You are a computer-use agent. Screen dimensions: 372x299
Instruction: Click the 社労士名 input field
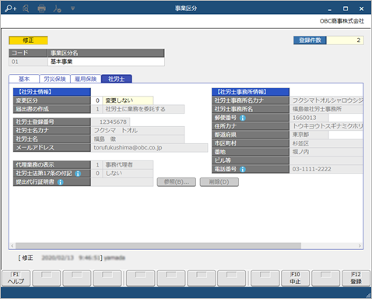(138, 139)
